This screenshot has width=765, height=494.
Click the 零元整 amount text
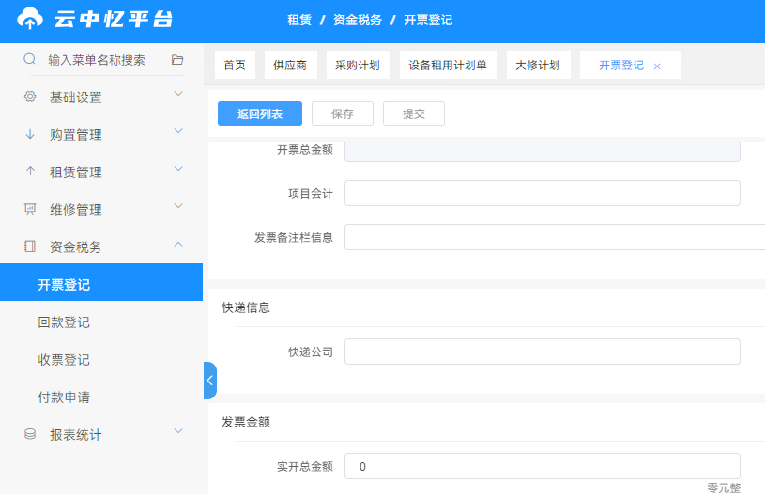pos(724,487)
